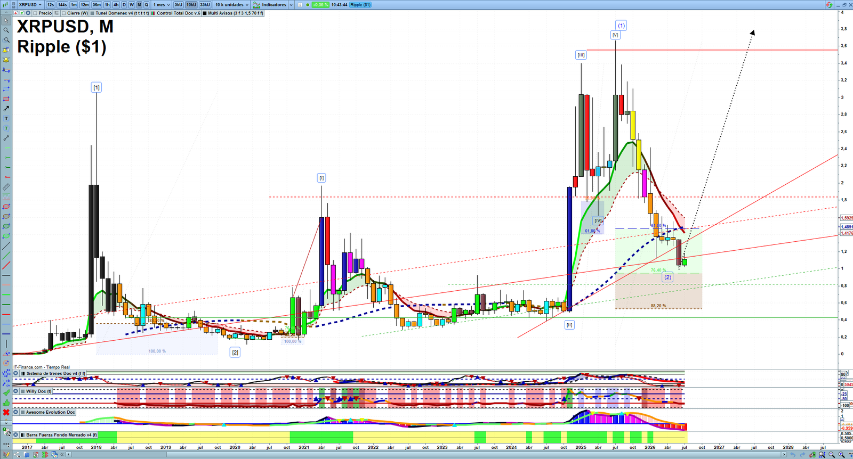853x459 pixels.
Task: Select the (2) wave label on chart
Action: pyautogui.click(x=667, y=277)
